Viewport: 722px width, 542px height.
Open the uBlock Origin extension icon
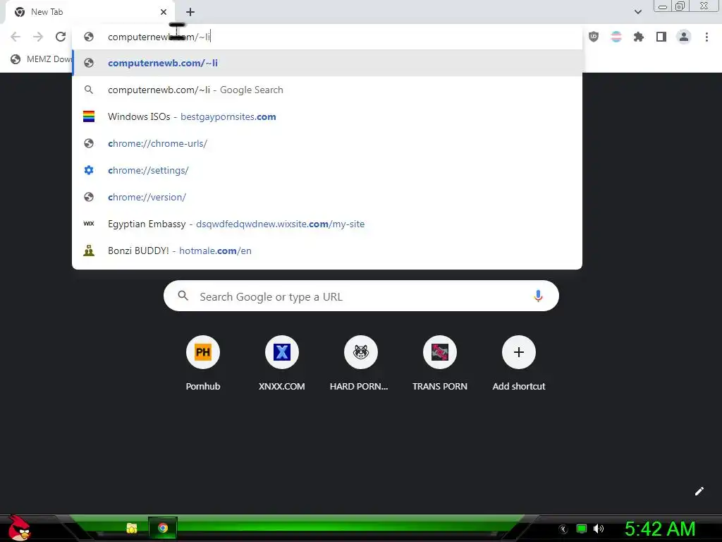(594, 37)
